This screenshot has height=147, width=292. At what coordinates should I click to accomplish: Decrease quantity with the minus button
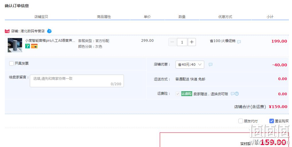tap(172, 42)
